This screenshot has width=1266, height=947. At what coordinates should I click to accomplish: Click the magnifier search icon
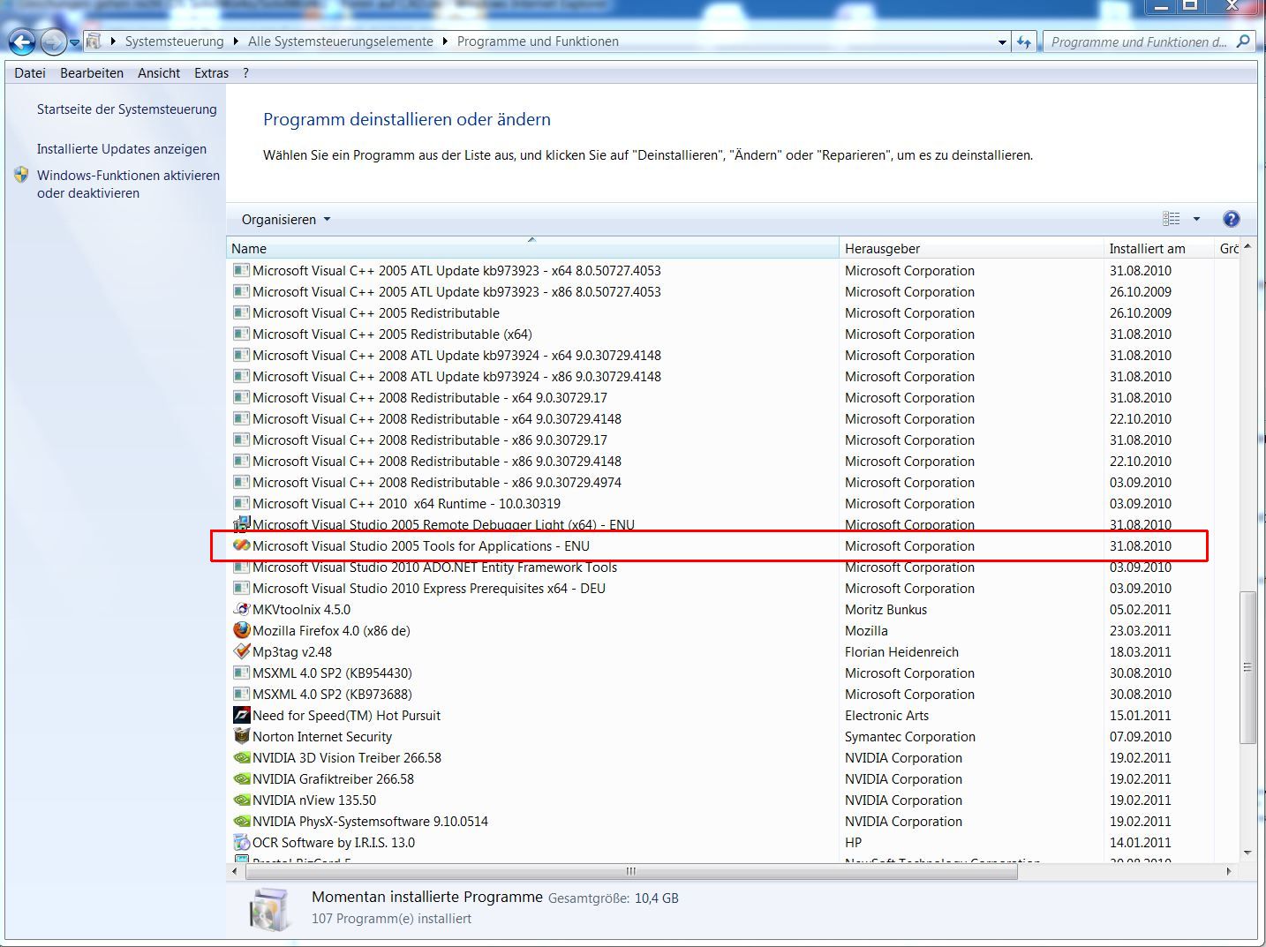pos(1243,41)
